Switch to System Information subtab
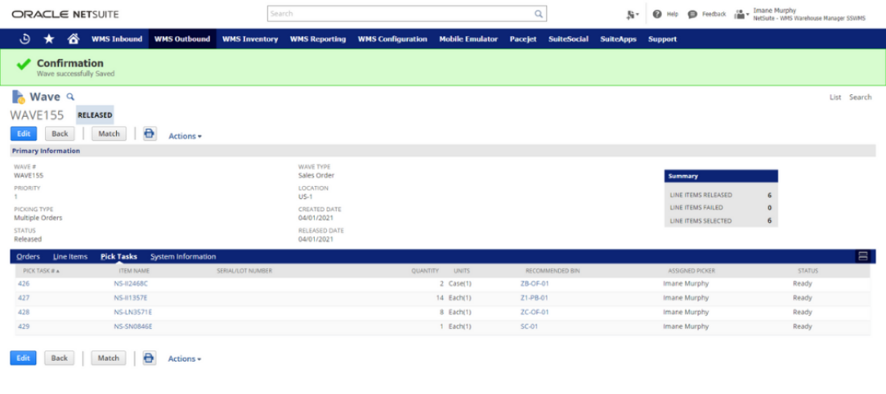Viewport: 886px width, 394px height. click(x=183, y=257)
